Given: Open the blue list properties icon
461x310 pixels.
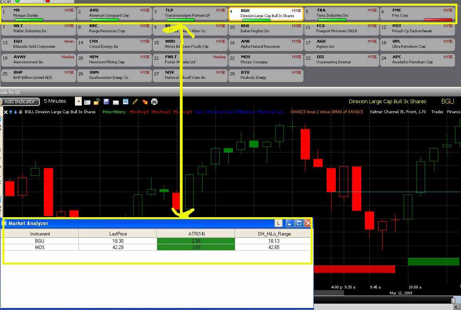Looking at the screenshot, I should click(x=126, y=102).
